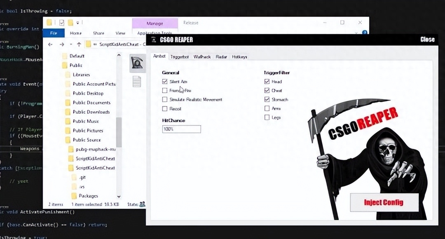Minimize the Explorer window
The height and width of the screenshot is (239, 445).
tap(325, 22)
